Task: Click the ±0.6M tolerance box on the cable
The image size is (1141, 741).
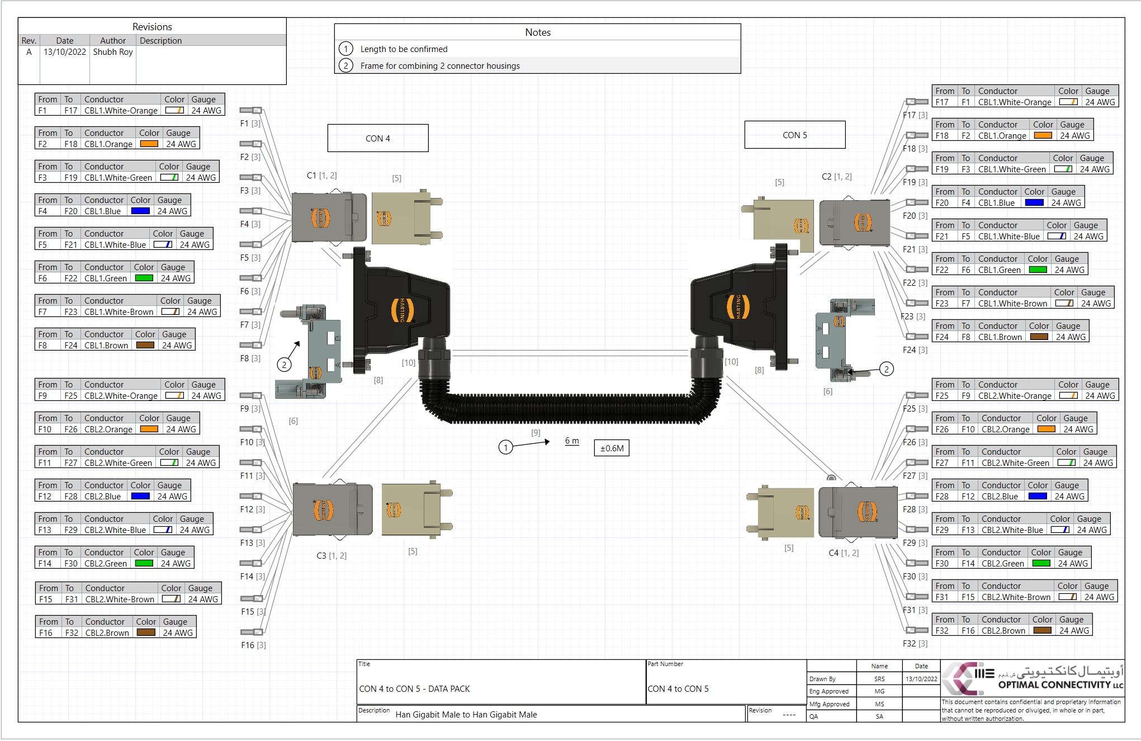Action: [611, 447]
